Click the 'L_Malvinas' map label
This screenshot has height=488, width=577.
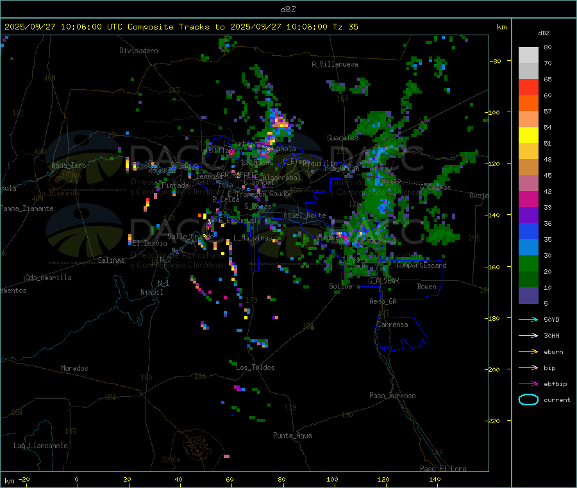pyautogui.click(x=253, y=238)
